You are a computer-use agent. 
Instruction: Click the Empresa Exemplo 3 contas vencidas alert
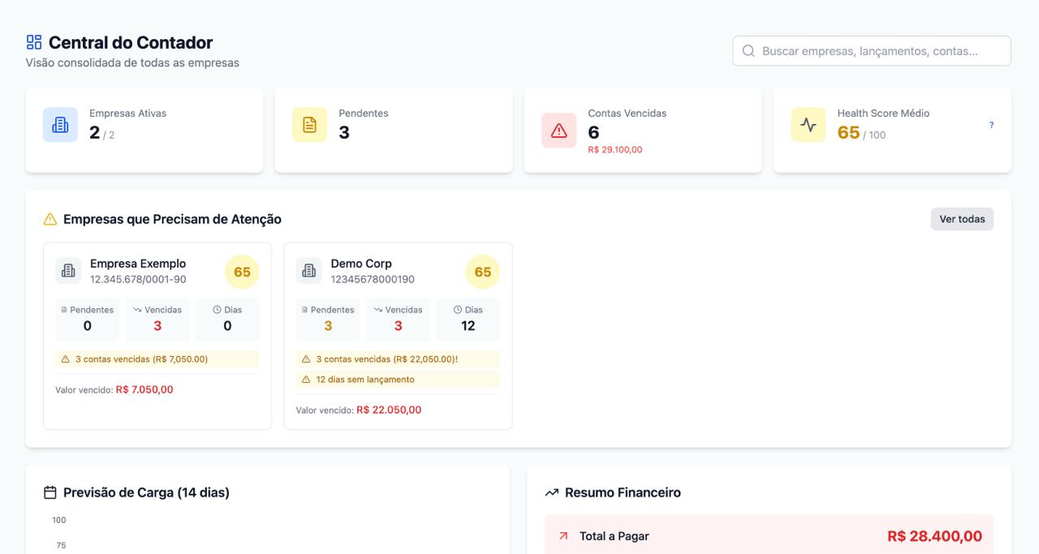(157, 359)
